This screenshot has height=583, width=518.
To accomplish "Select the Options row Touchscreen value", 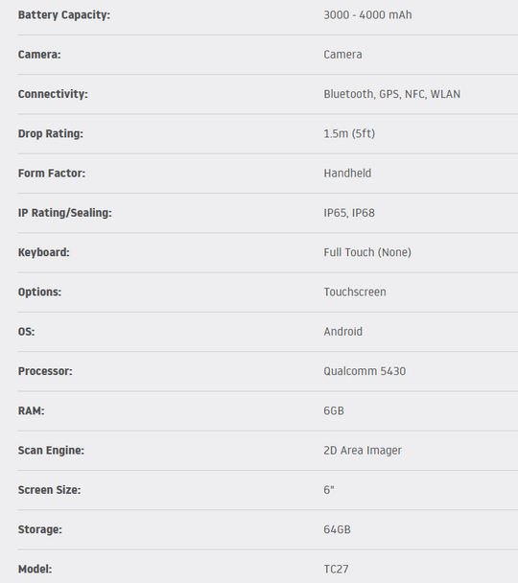I will point(355,291).
